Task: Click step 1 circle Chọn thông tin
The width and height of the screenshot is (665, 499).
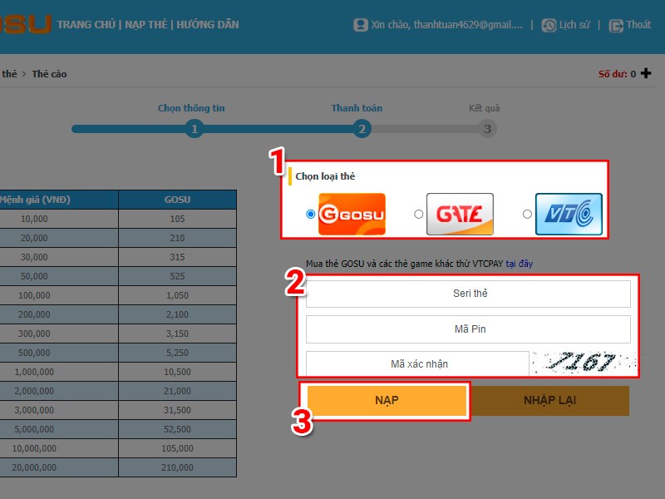Action: pos(195,129)
